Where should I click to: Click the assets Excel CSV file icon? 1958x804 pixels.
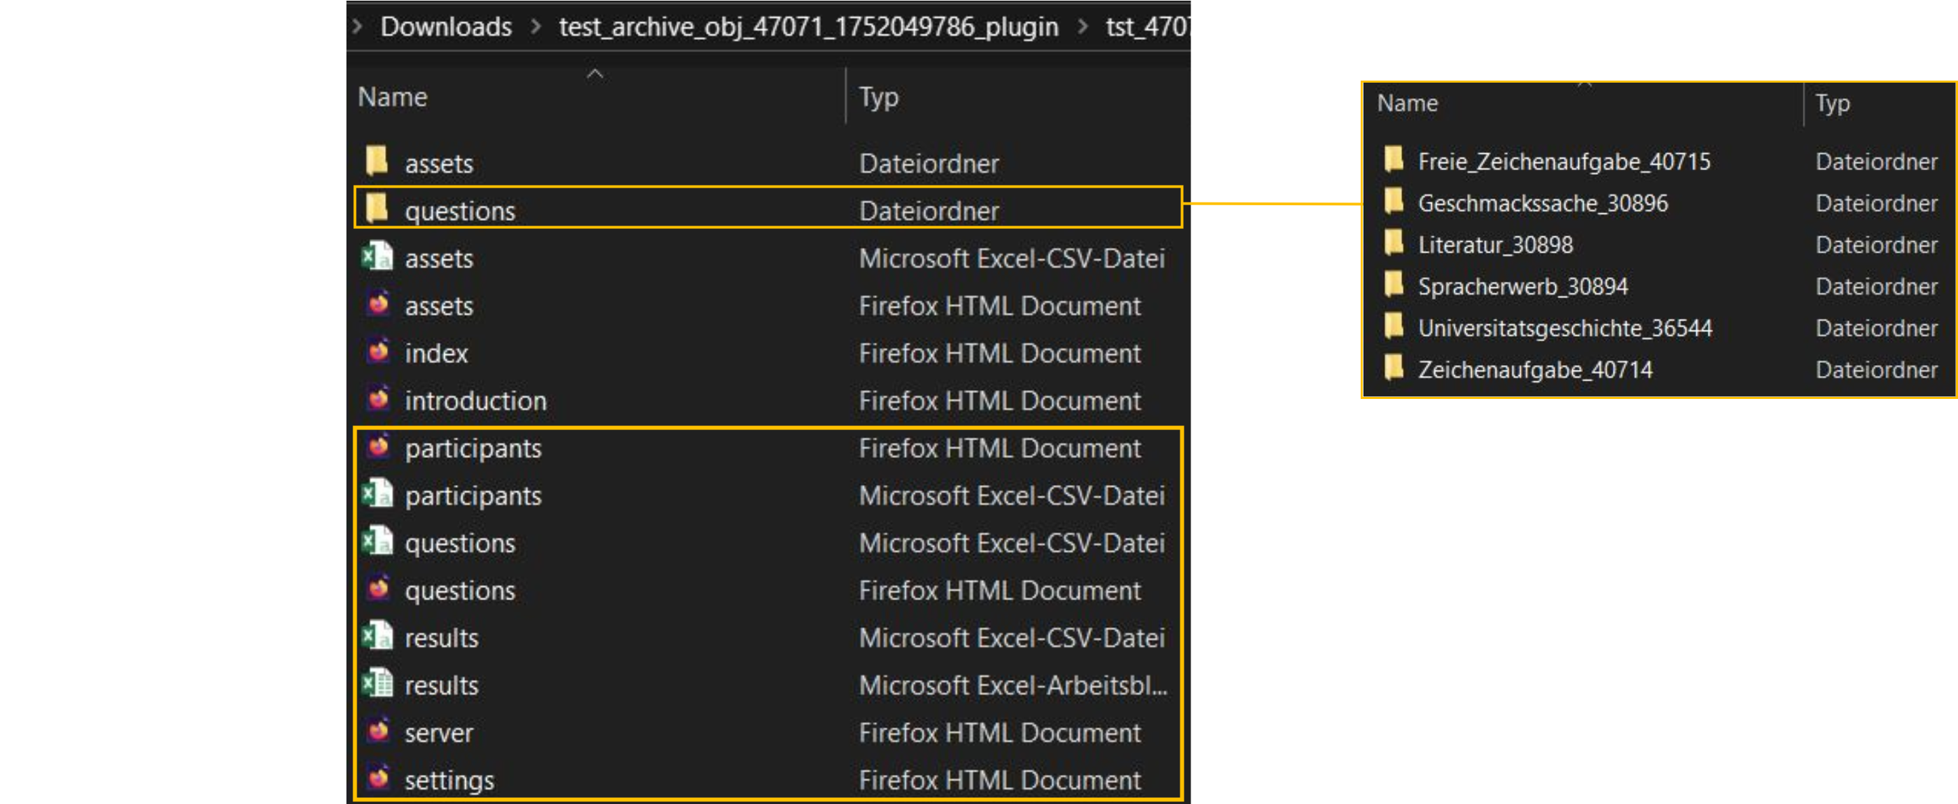click(377, 257)
